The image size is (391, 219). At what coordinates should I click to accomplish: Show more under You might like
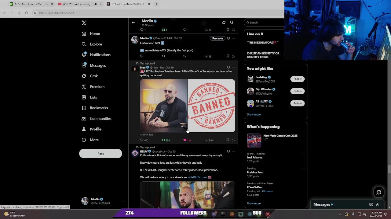point(254,115)
